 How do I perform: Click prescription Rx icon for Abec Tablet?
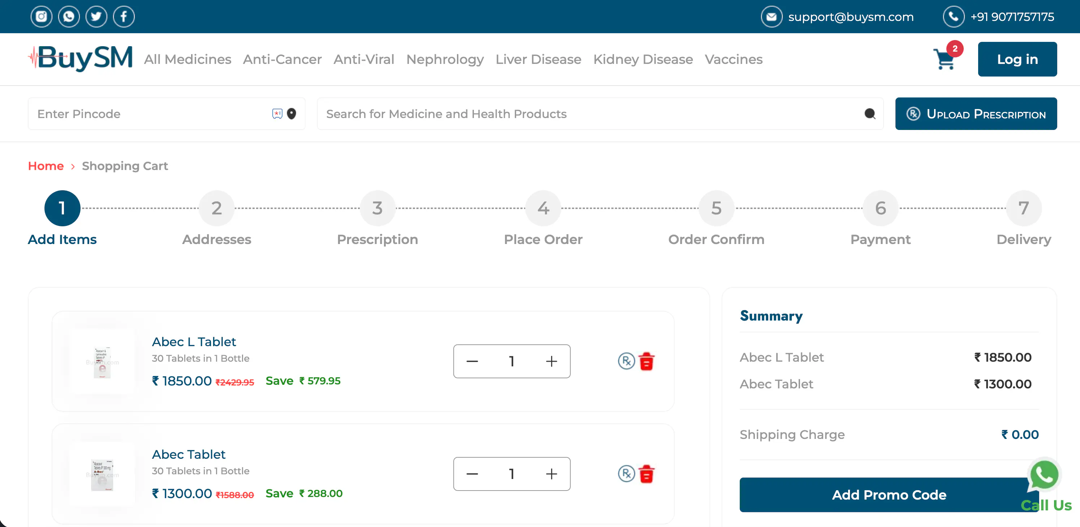point(626,474)
